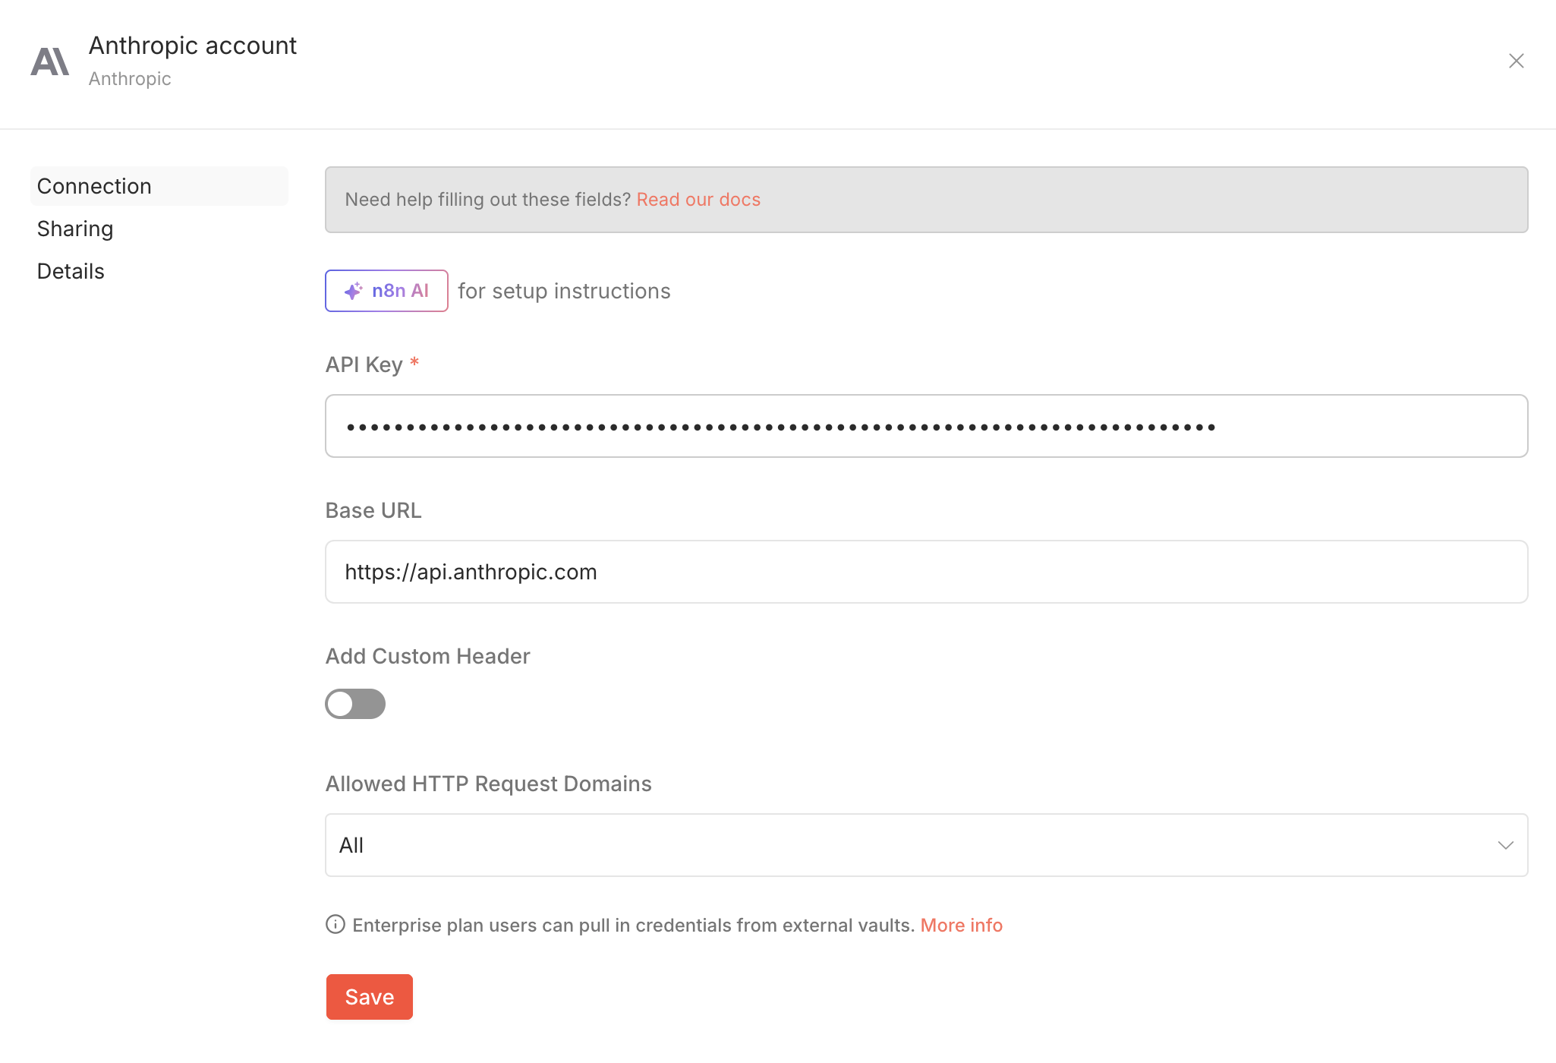Image resolution: width=1556 pixels, height=1063 pixels.
Task: Toggle Add Custom Header on
Action: coord(355,704)
